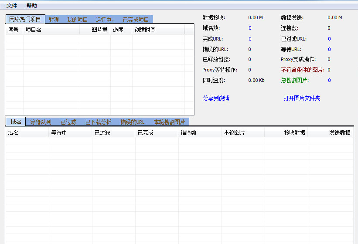
Task: Open the 本轮搜割图片 tab
Action: tap(169, 122)
